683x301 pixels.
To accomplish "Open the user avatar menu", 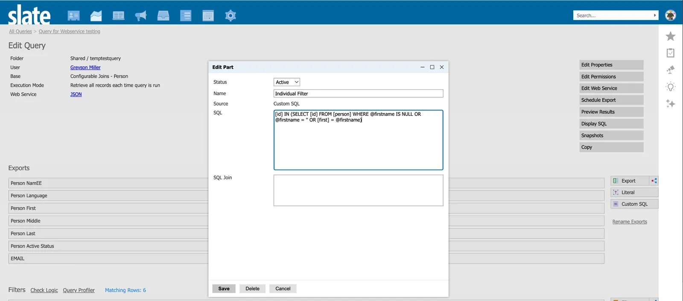I will (x=671, y=15).
